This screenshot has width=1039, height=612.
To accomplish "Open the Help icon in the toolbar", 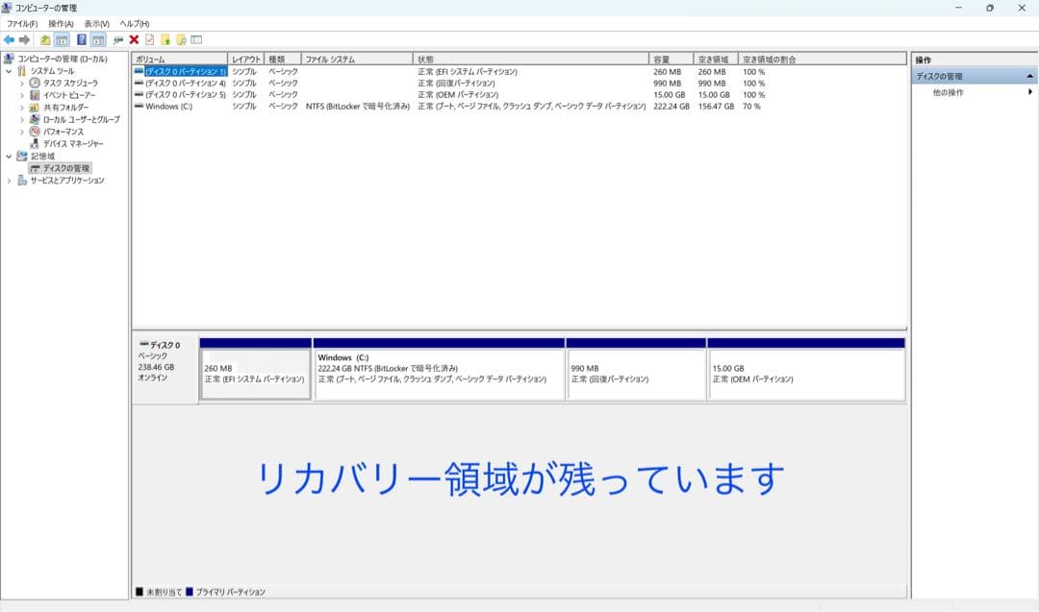I will [82, 39].
